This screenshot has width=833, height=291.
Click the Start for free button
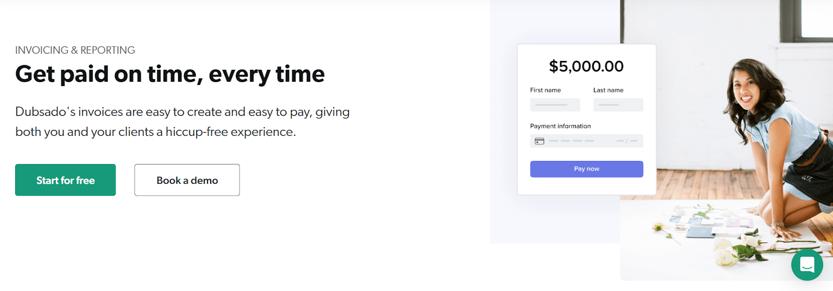(66, 180)
